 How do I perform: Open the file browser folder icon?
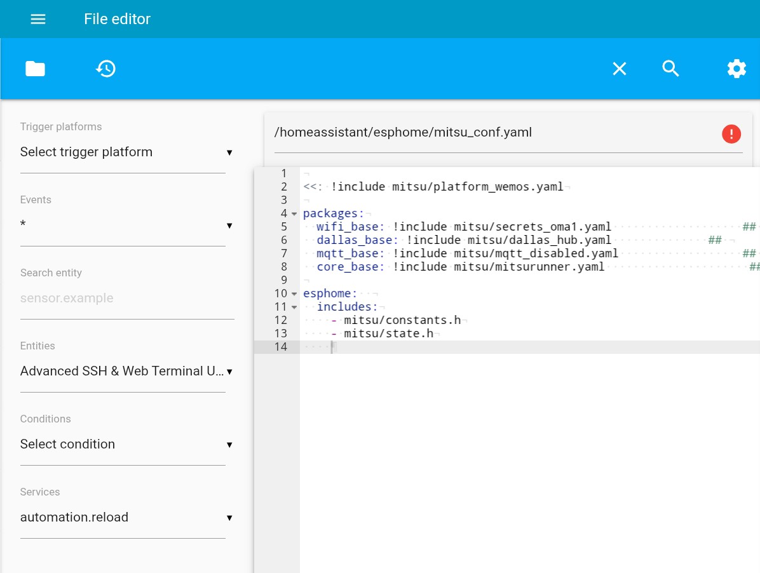pos(35,69)
